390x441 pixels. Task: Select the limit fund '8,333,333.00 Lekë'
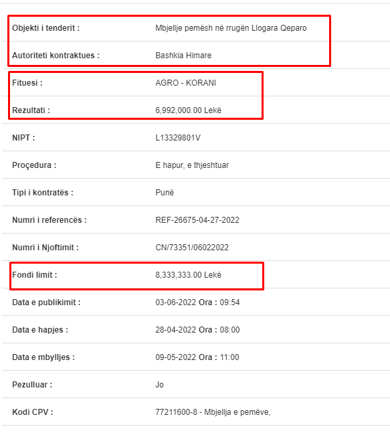189,275
